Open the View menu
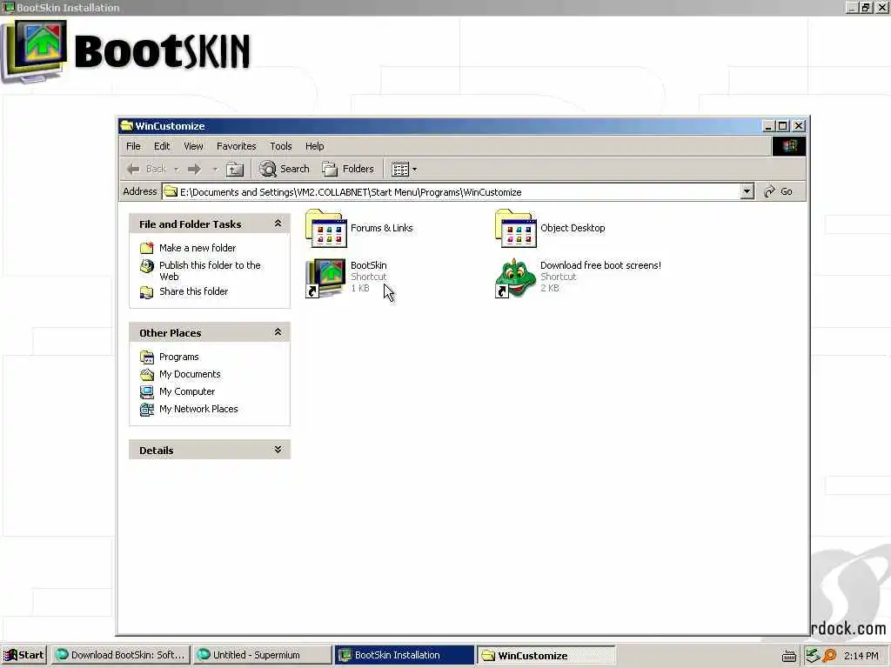Image resolution: width=891 pixels, height=668 pixels. (193, 146)
